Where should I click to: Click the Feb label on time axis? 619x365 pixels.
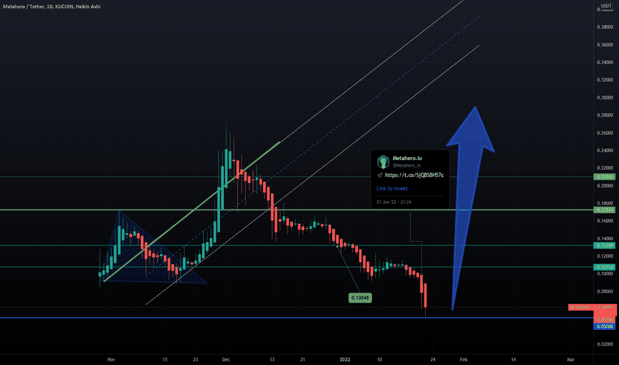pyautogui.click(x=464, y=360)
